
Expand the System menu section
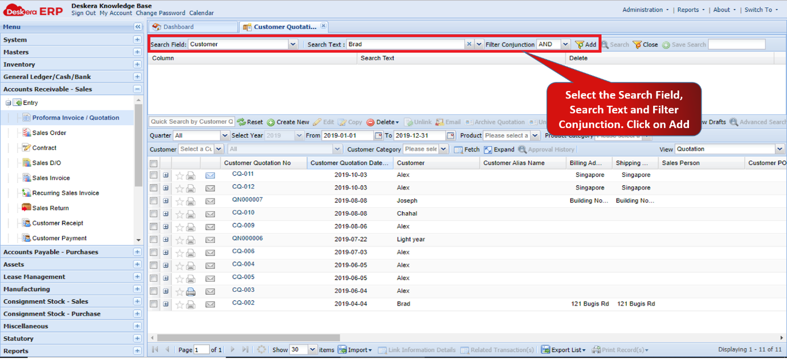(137, 40)
